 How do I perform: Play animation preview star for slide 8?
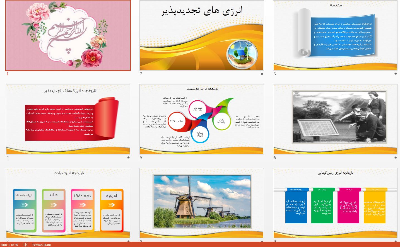[x=261, y=241]
